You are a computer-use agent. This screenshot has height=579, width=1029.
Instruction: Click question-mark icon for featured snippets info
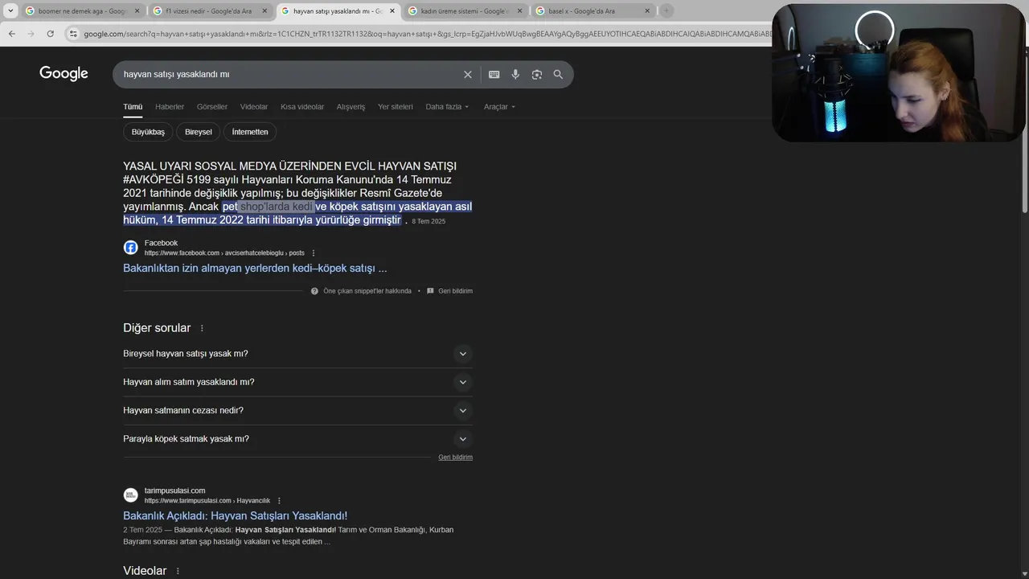(x=314, y=291)
